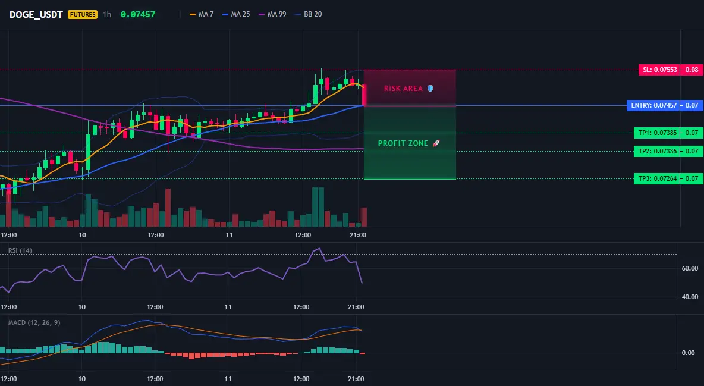Click the 0.07457 current price value

click(x=138, y=14)
